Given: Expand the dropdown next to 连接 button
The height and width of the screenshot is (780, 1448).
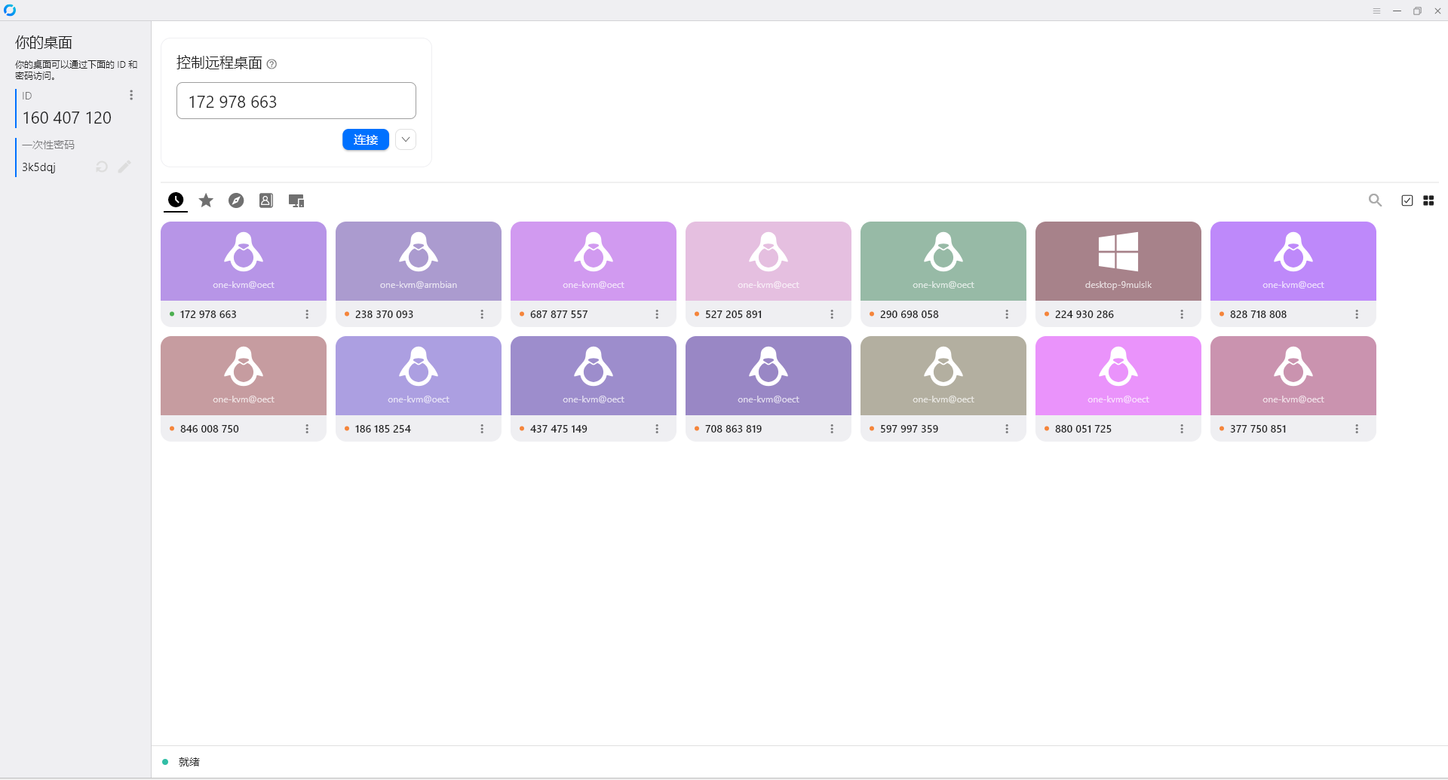Looking at the screenshot, I should [x=406, y=139].
